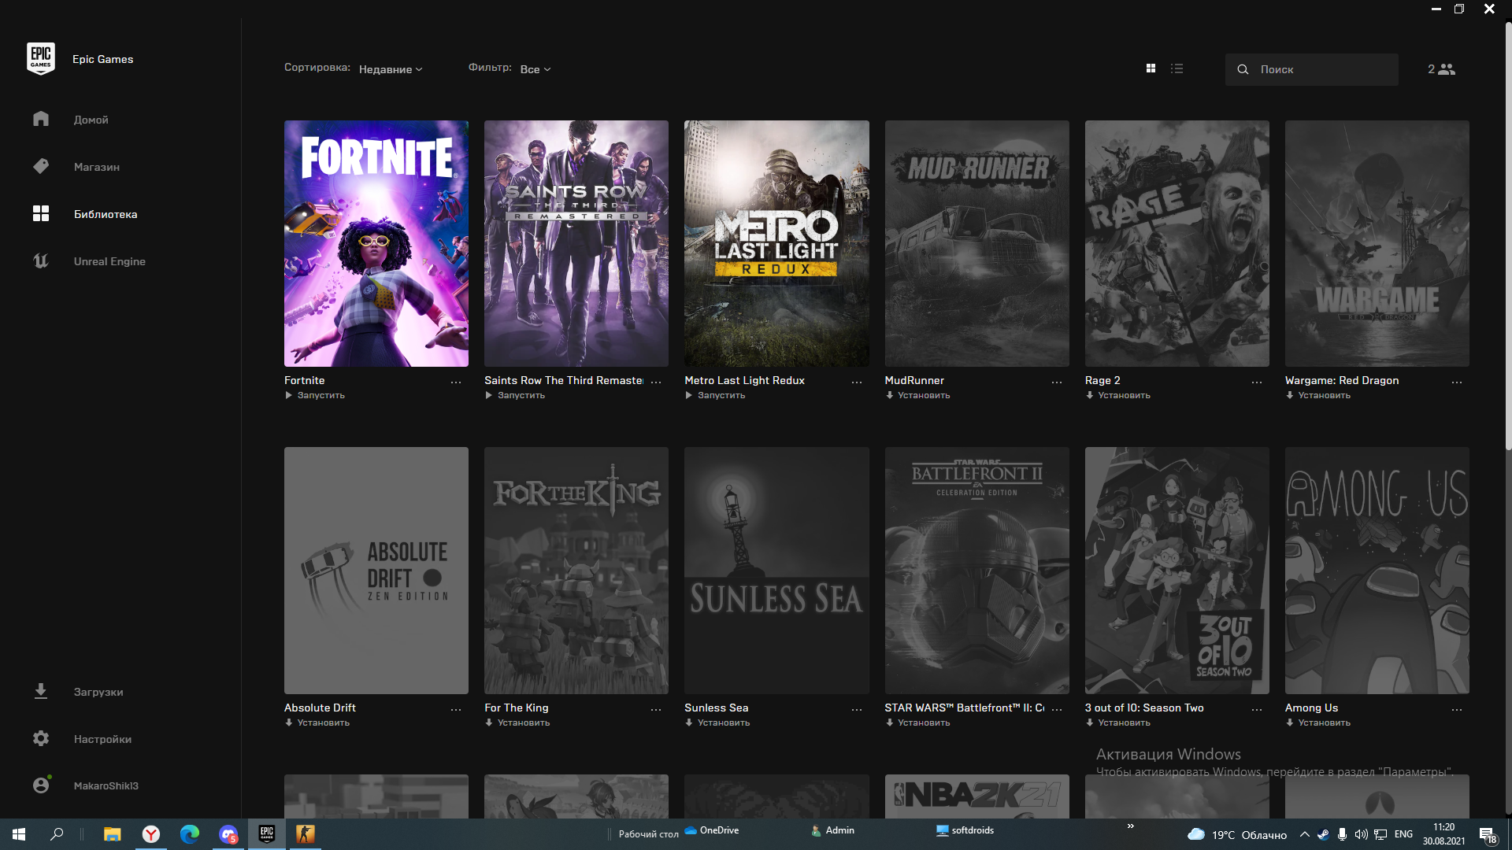Open Microsoft Edge from taskbar
The image size is (1512, 850).
190,833
